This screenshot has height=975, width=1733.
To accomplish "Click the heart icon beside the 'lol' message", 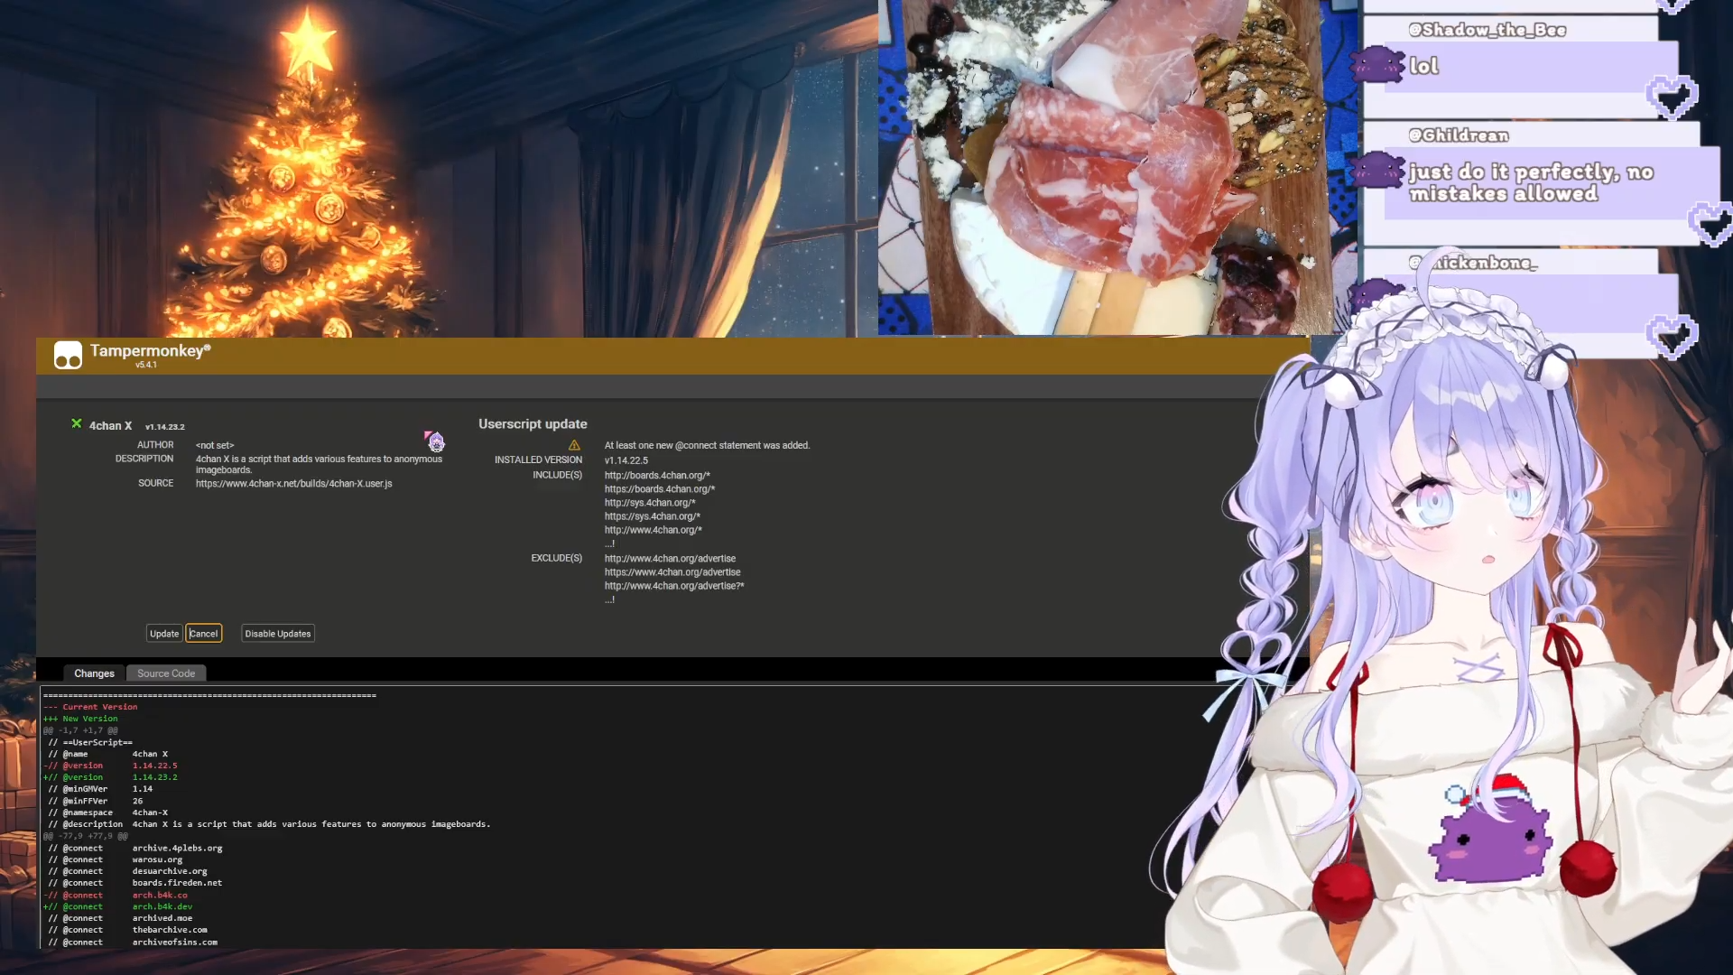I will tap(1672, 96).
